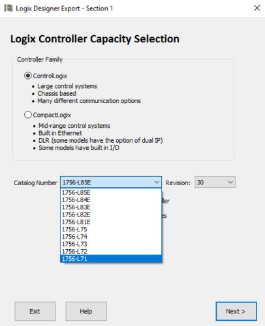Pick 1756-L82E in the dropdown list

[111, 215]
